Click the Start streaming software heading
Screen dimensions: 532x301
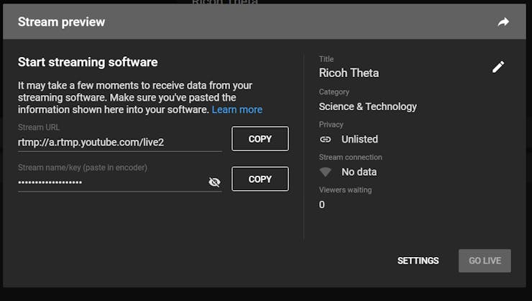pos(88,62)
